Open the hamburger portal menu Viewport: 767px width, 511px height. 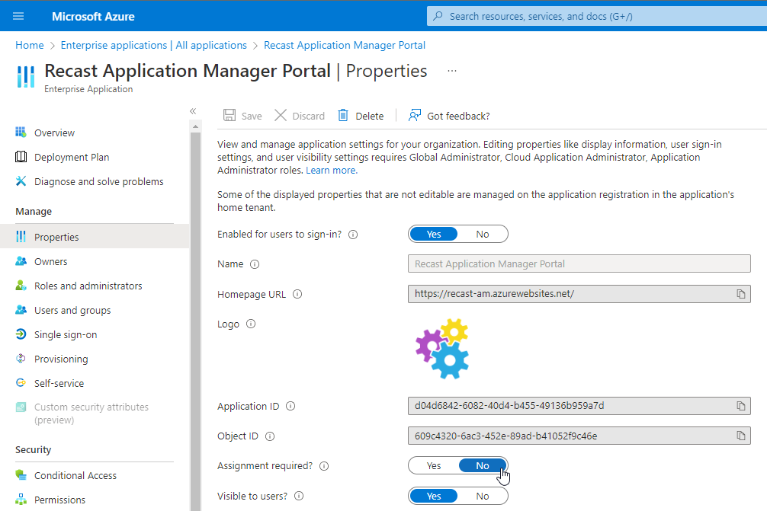[x=18, y=16]
